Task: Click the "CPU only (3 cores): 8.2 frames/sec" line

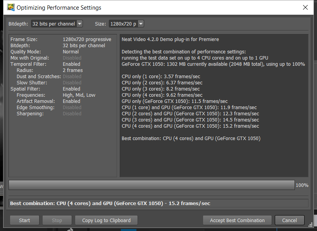Action: (161, 89)
